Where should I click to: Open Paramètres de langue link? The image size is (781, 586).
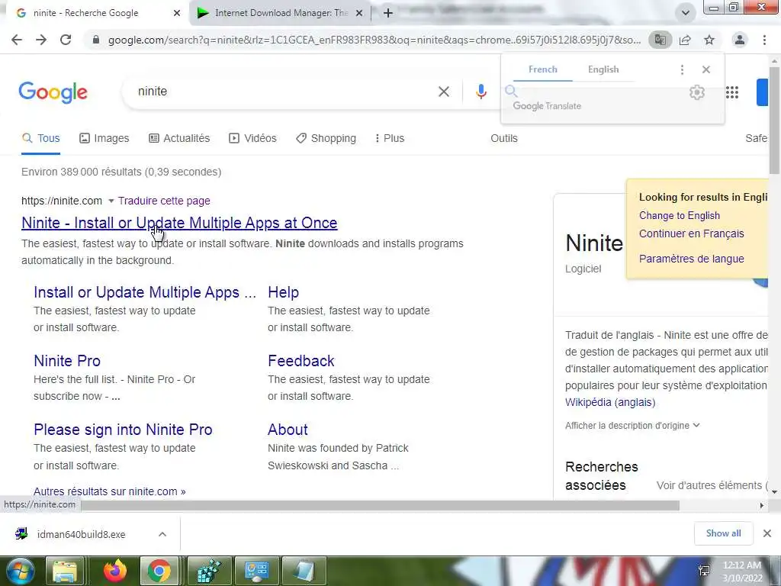691,259
